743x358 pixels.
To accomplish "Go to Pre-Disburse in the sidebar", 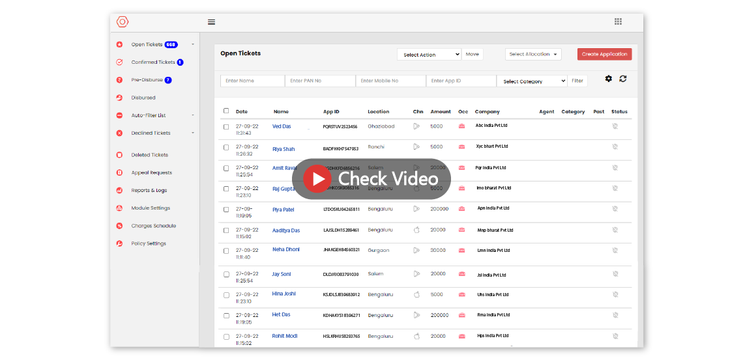I will coord(147,80).
